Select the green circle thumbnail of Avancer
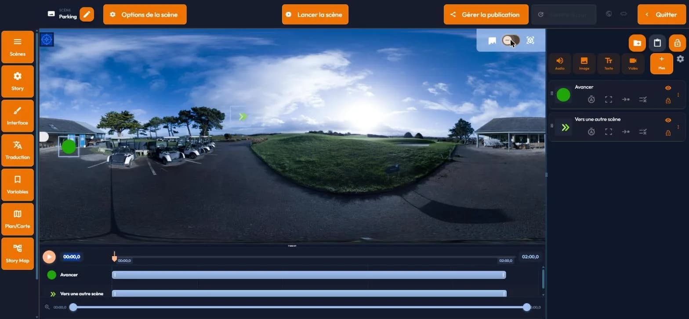This screenshot has width=689, height=319. pos(563,95)
